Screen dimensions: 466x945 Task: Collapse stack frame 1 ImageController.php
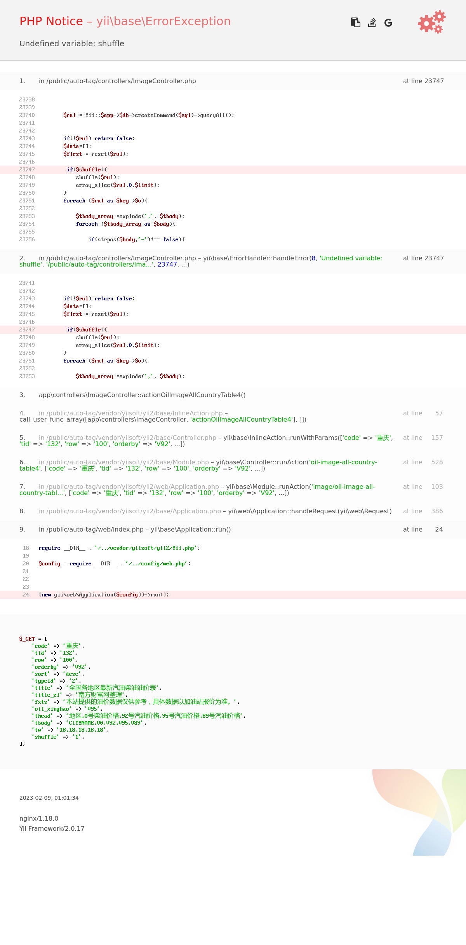233,81
